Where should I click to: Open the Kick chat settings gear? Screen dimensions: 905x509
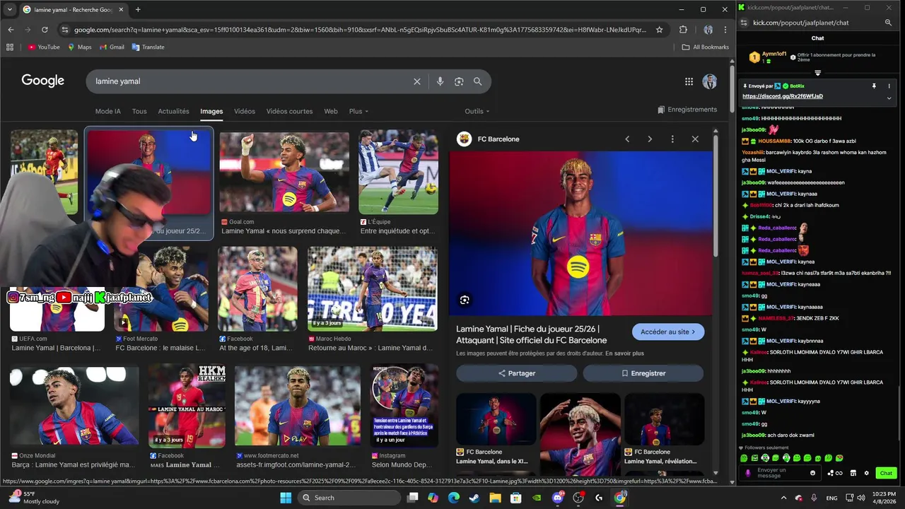point(866,473)
